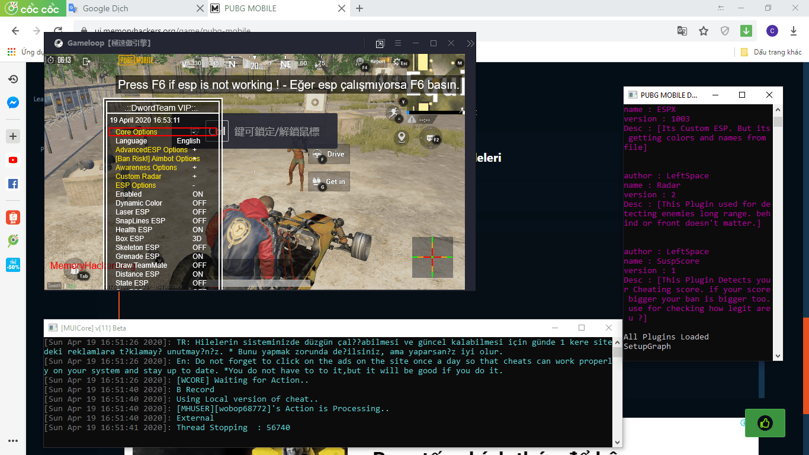The image size is (809, 455).
Task: Click the MUICore console scrollbar down arrow
Action: [x=617, y=441]
